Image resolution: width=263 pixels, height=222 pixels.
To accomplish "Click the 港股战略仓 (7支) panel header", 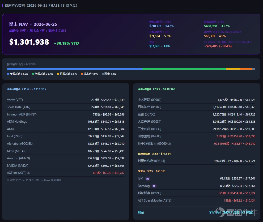I will pyautogui.click(x=156, y=89).
